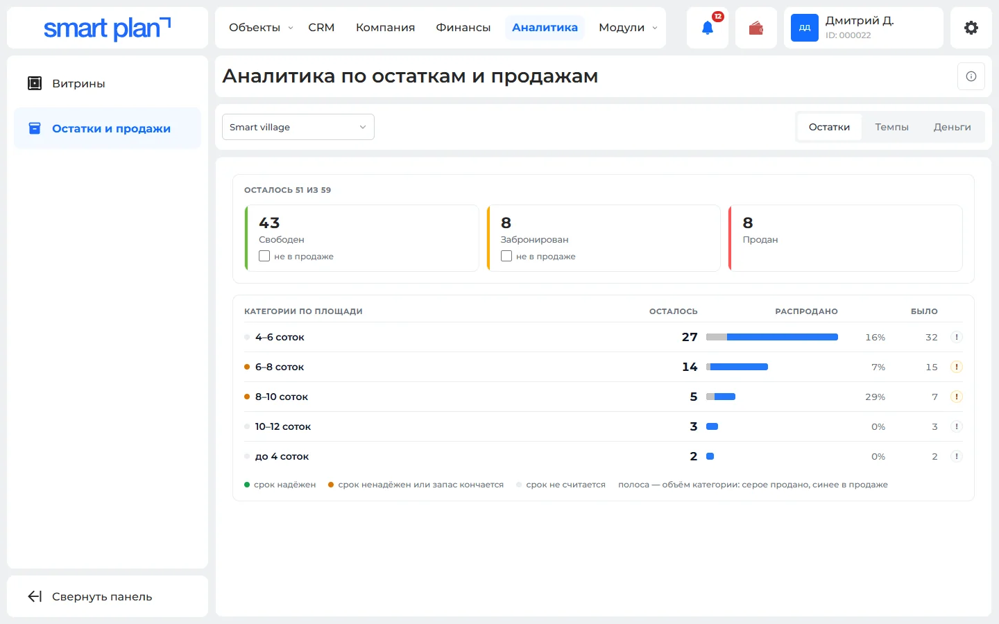Select the 8 Продан card
The image size is (999, 624).
point(846,238)
